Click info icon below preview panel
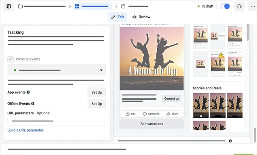Image resolution: width=257 pixels, height=155 pixels. (x=230, y=141)
